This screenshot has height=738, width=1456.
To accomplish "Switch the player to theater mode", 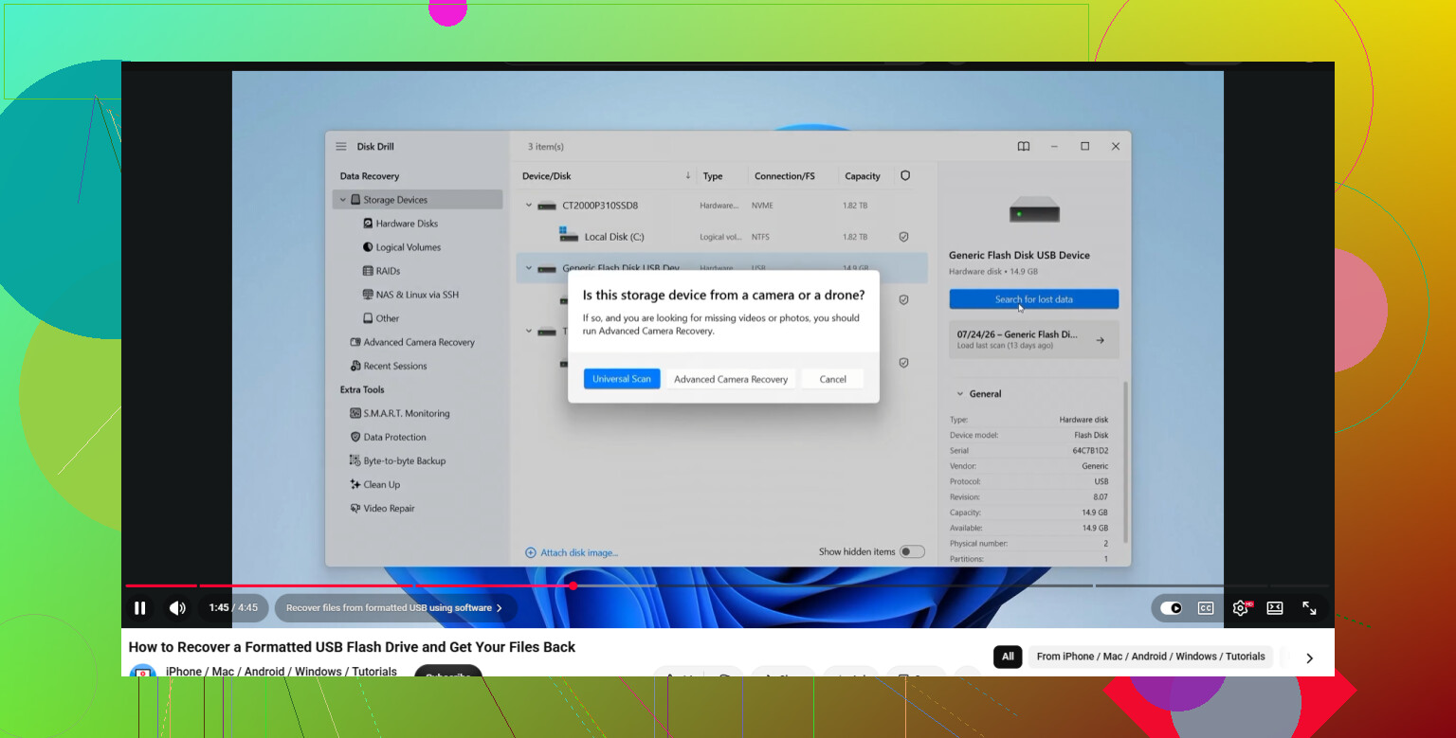I will 1275,608.
